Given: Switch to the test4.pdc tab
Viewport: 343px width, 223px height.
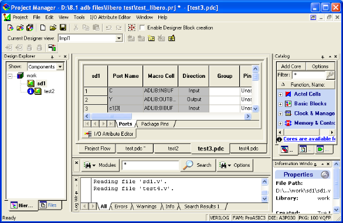Looking at the screenshot, I should [248, 149].
